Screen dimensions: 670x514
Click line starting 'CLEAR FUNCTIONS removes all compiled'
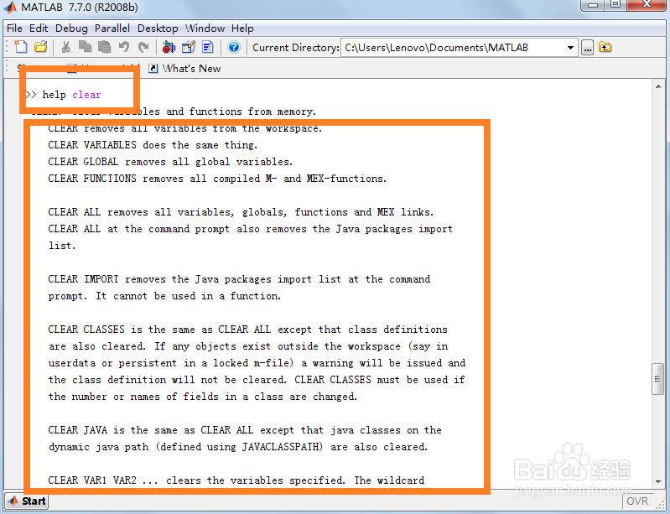pyautogui.click(x=217, y=178)
